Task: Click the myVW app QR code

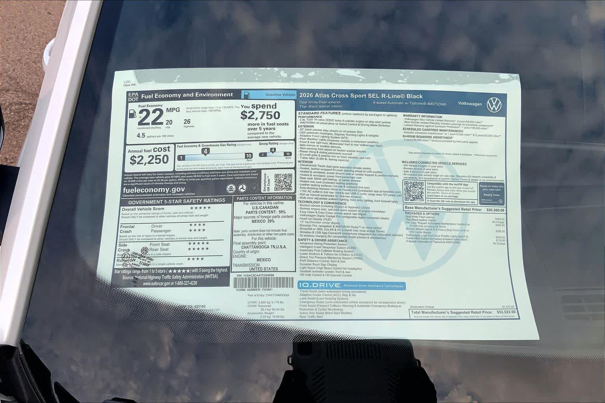Action: (413, 192)
